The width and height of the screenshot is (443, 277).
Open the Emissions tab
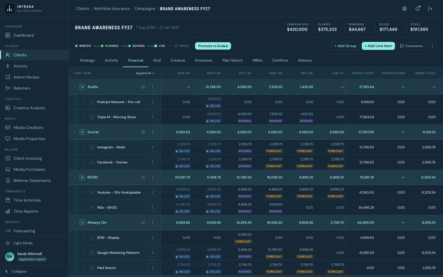(204, 60)
